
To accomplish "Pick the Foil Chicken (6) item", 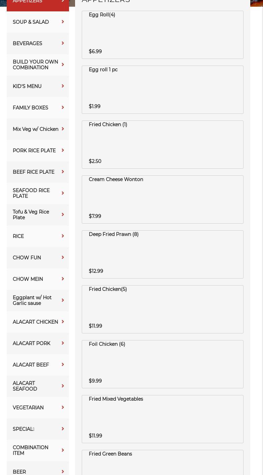I will tap(162, 364).
